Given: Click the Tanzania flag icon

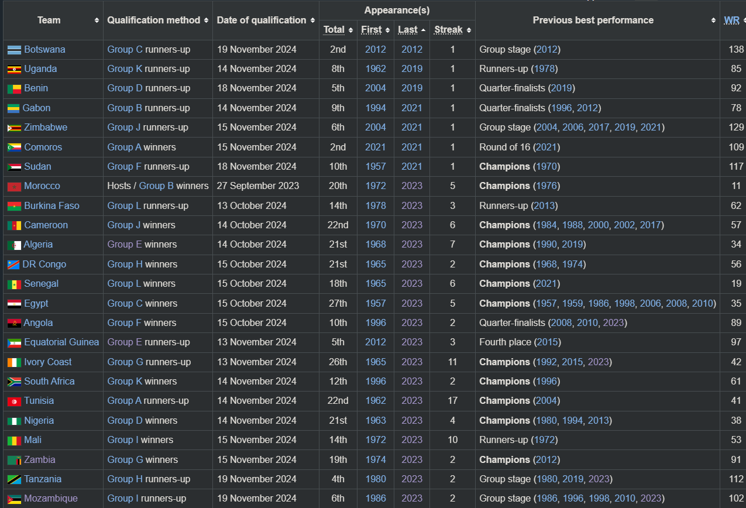Looking at the screenshot, I should tap(14, 479).
